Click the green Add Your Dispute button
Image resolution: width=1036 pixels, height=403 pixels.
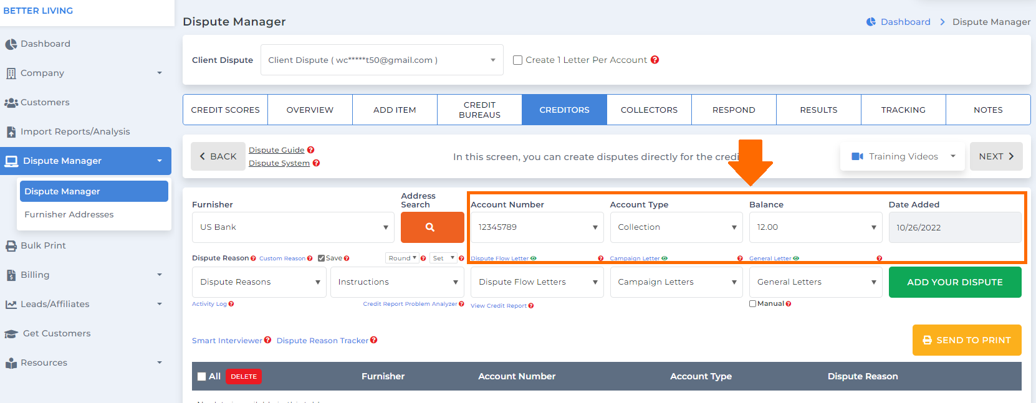tap(955, 282)
